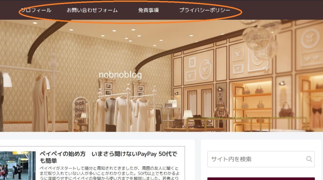
Task: Click the gray gap below the header image
Action: pyautogui.click(x=161, y=135)
